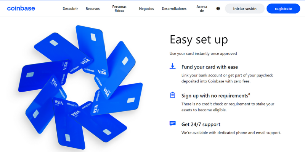Open the Desarrolladores menu
Screen dimensions: 305x152
[174, 9]
